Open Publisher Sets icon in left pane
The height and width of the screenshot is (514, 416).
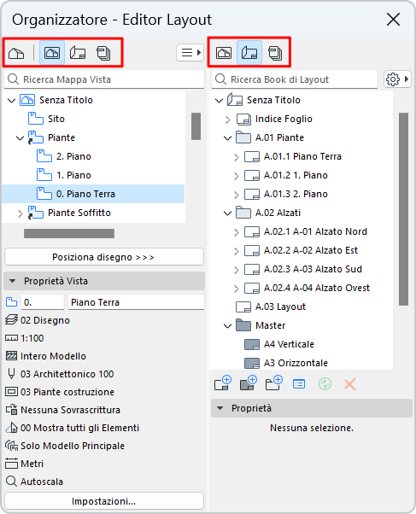tap(103, 53)
